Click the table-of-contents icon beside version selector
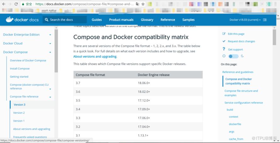 point(265,20)
